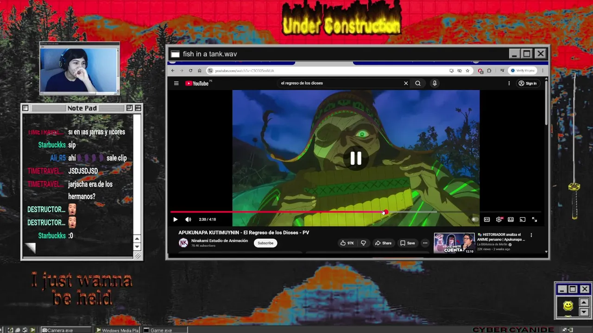Toggle the autoplay switch

point(475,220)
